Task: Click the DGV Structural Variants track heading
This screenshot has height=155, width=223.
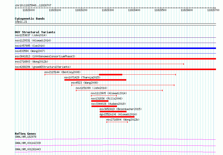Action: click(35, 32)
